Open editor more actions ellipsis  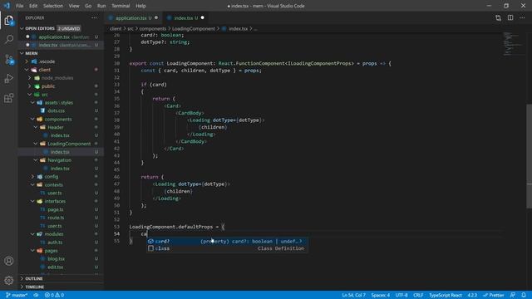pyautogui.click(x=522, y=18)
